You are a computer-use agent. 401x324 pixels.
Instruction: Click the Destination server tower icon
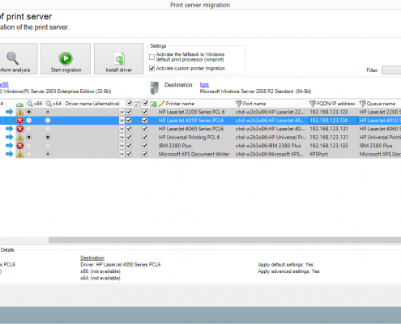pos(154,88)
